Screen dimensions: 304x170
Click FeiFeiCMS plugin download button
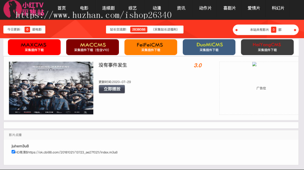[151, 47]
